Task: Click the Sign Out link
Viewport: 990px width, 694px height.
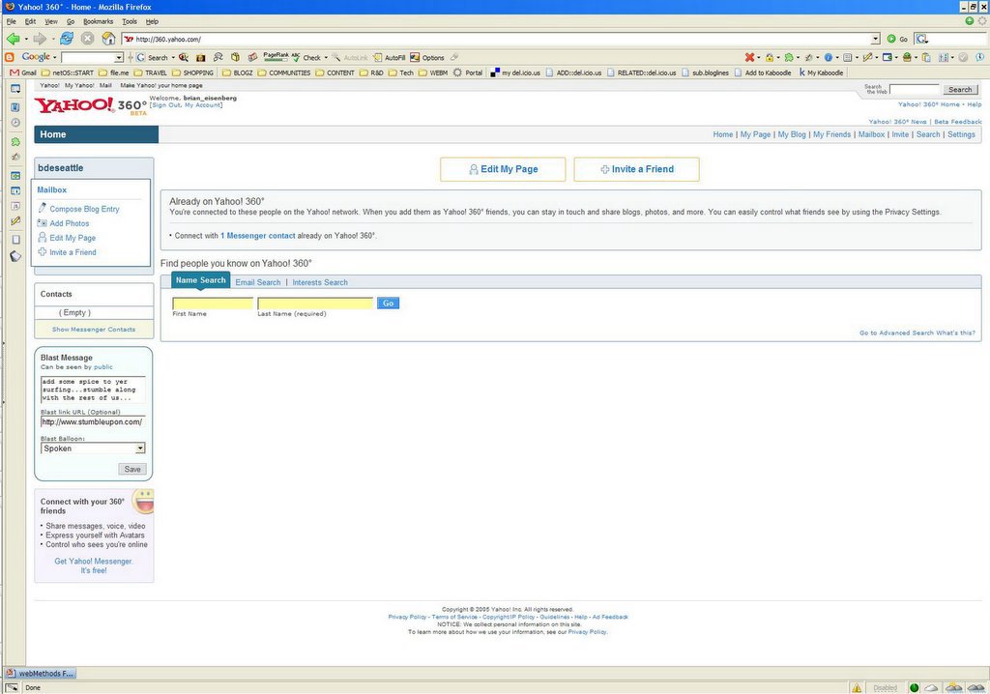Action: (166, 105)
